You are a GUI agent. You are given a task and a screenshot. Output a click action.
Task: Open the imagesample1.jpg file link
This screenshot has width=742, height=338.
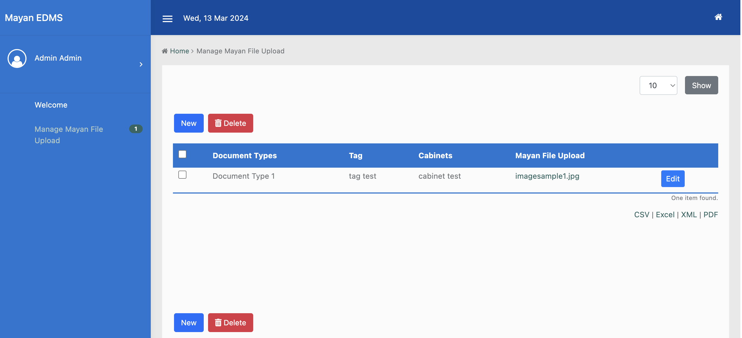click(547, 176)
